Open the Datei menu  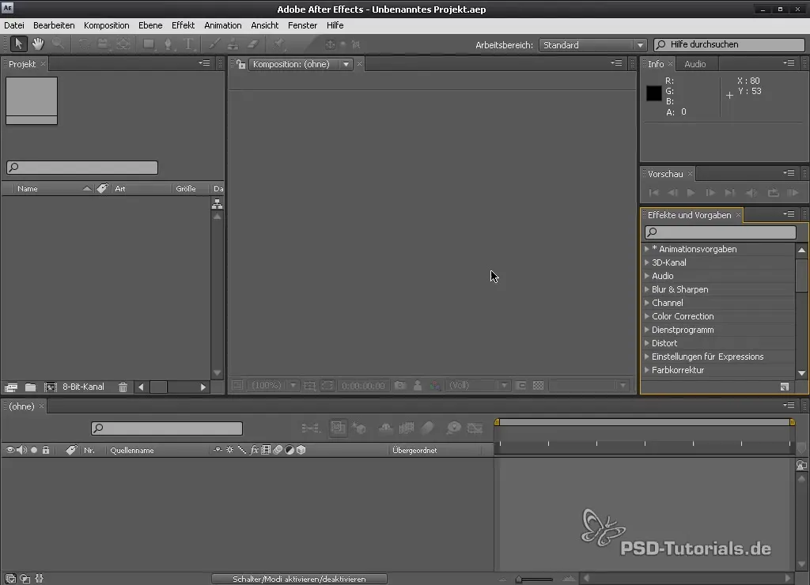point(14,25)
